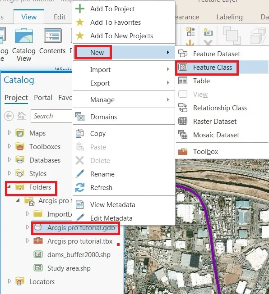Image resolution: width=269 pixels, height=294 pixels.
Task: Click the Rename pencil icon
Action: click(80, 174)
